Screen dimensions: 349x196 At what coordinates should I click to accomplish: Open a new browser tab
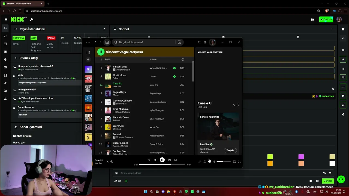(48, 4)
